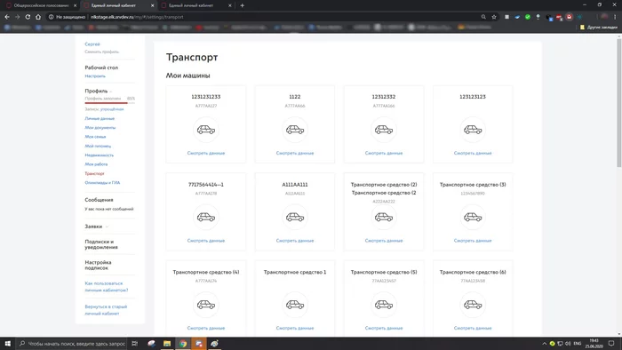This screenshot has width=622, height=350.
Task: Click Настроить under Рабочий стол
Action: coord(95,76)
